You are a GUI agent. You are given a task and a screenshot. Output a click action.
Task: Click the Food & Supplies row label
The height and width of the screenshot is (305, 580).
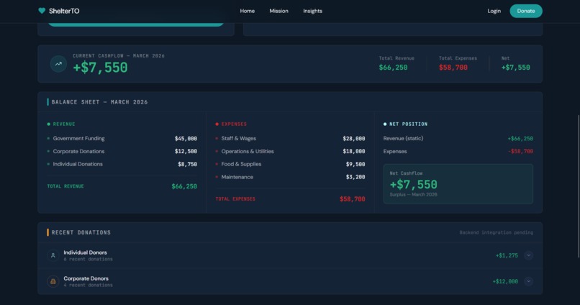(241, 164)
